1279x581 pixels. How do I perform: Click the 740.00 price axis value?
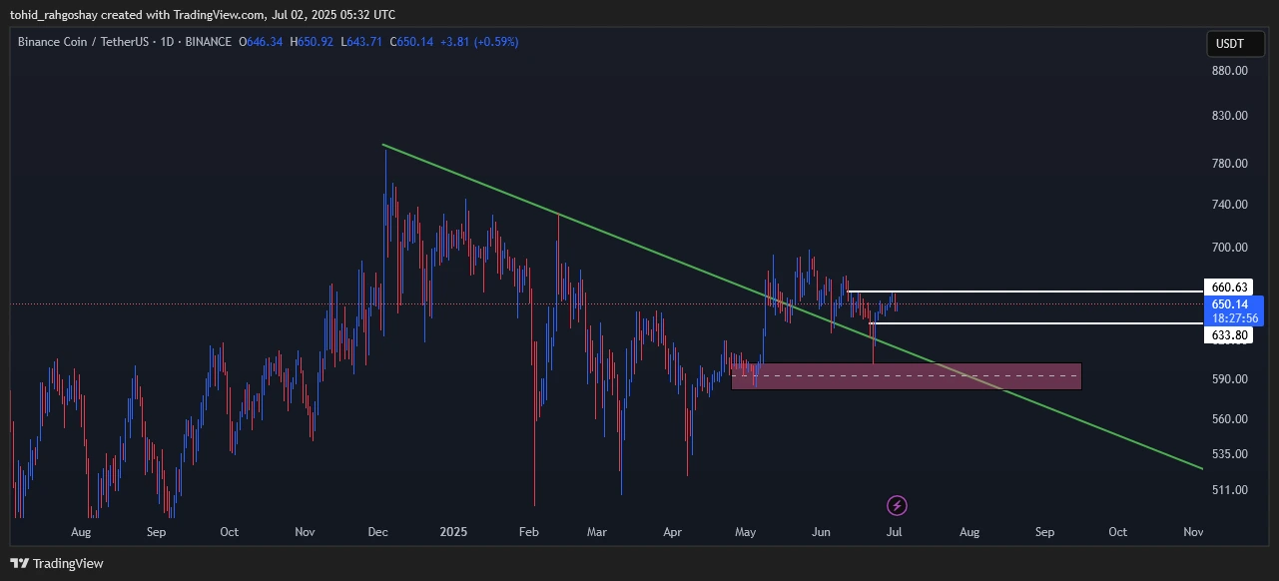(x=1229, y=205)
